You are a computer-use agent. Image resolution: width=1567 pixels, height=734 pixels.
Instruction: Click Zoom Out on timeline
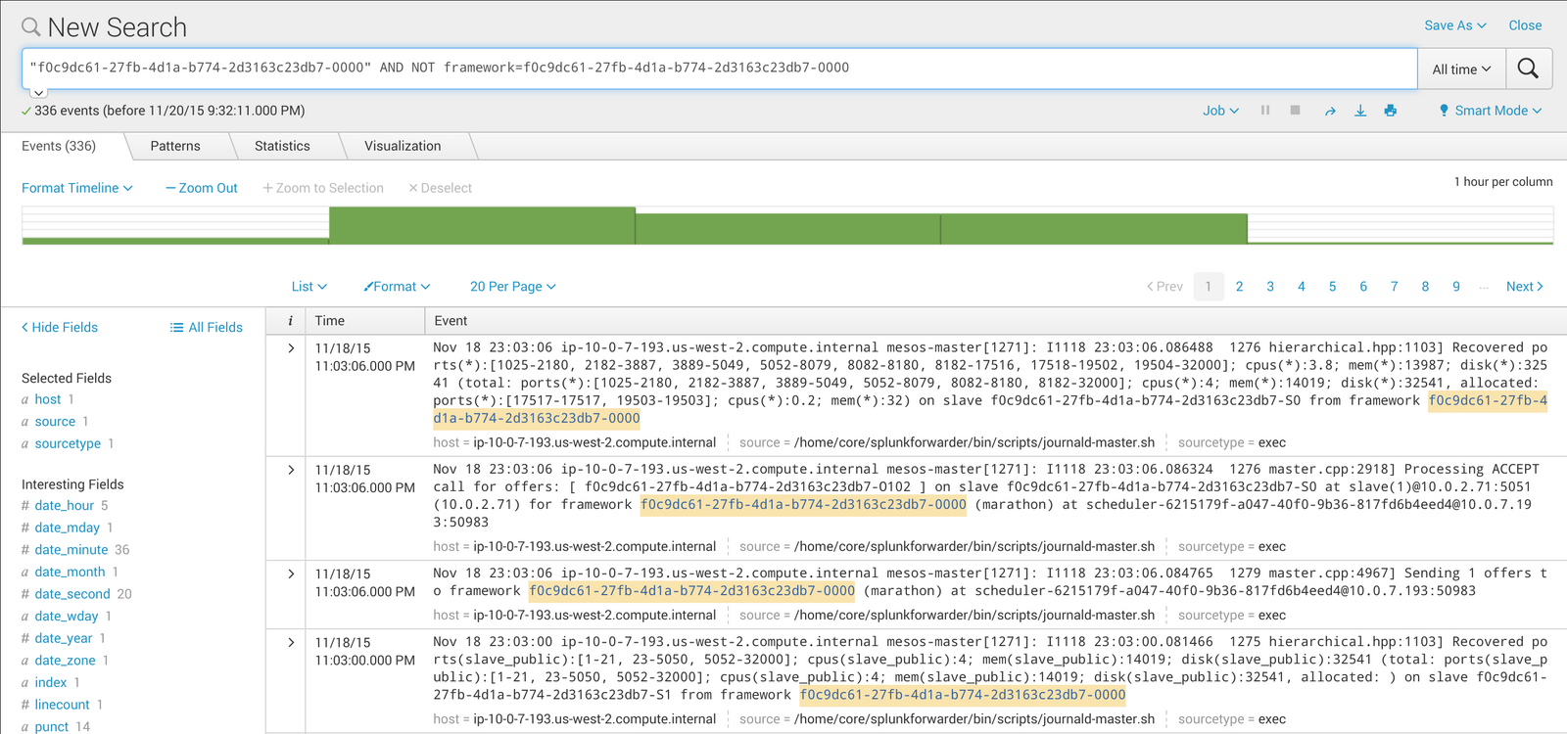pos(202,188)
